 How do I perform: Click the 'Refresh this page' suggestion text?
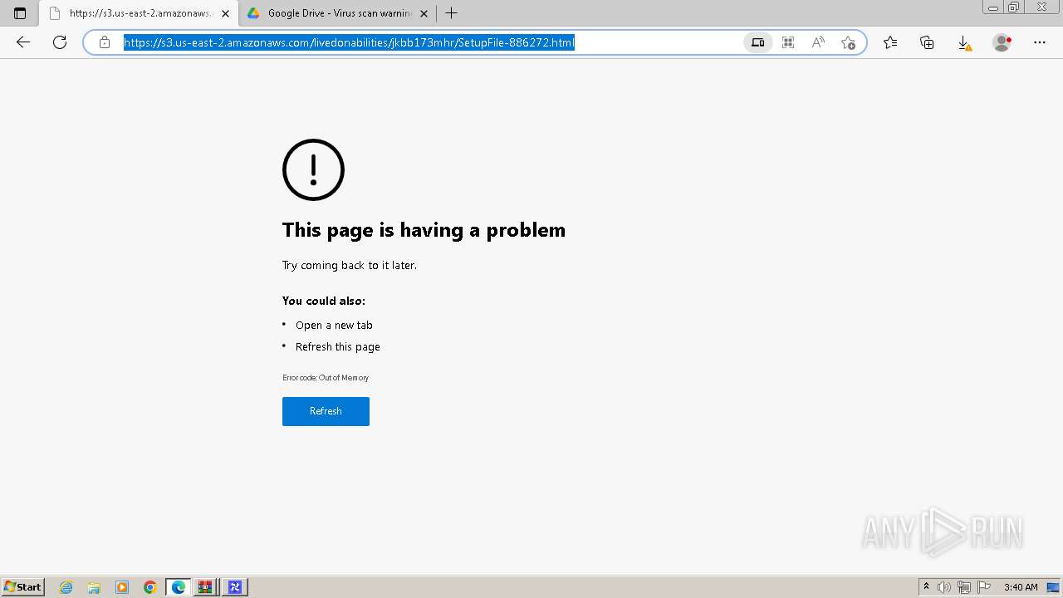pos(338,347)
